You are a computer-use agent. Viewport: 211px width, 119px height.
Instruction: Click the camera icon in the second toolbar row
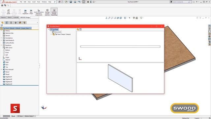click(x=2, y=5)
